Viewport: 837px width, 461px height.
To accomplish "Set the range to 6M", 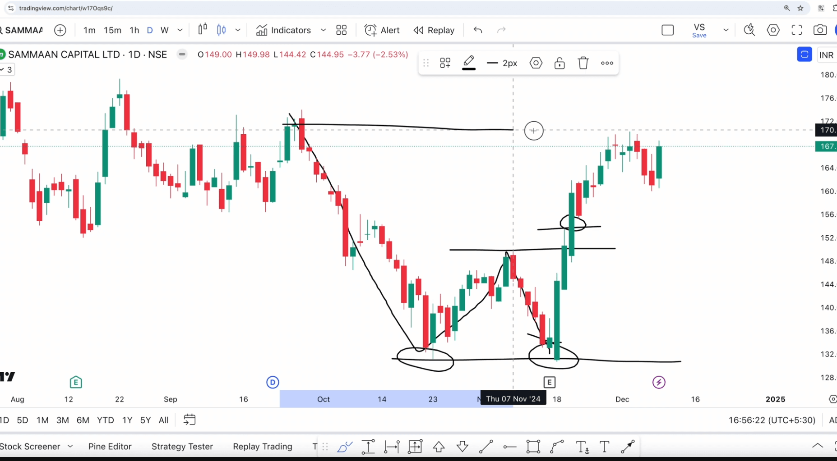I will [x=83, y=420].
